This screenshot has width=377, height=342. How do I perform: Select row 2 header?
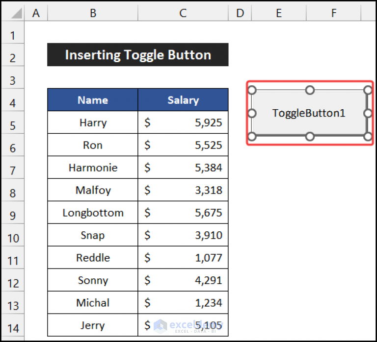(13, 55)
